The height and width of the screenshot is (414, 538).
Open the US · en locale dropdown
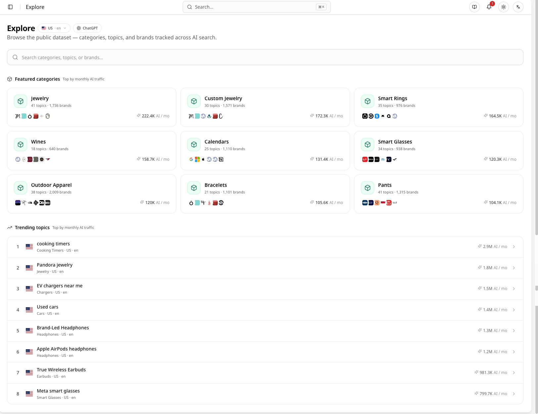[x=54, y=28]
